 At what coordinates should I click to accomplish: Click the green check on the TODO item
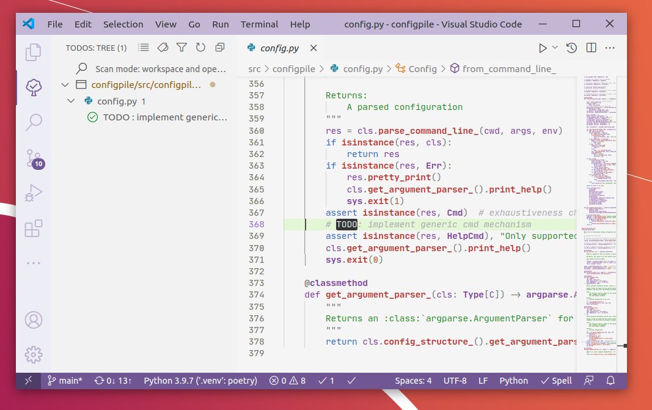(92, 117)
